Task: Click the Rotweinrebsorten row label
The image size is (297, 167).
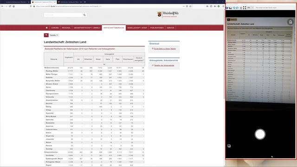Action: [51, 152]
